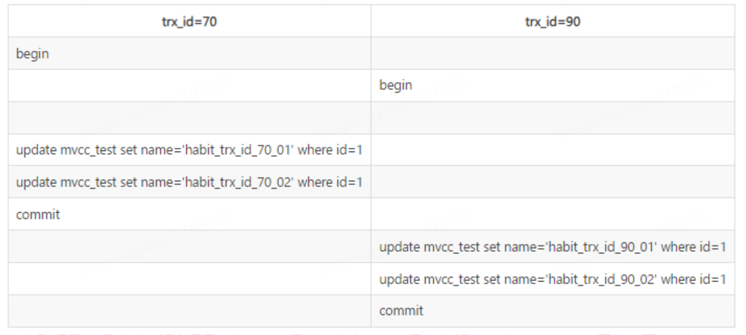Click empty trx_id=70 cell beside habit_trx_id_90_01 update

coord(189,246)
